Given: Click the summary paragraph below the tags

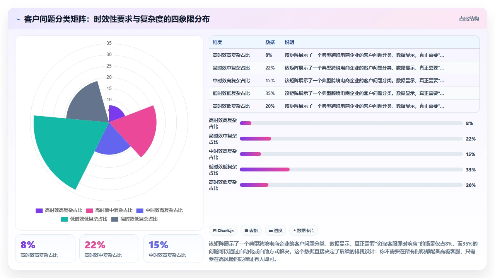Looking at the screenshot, I should (344, 252).
